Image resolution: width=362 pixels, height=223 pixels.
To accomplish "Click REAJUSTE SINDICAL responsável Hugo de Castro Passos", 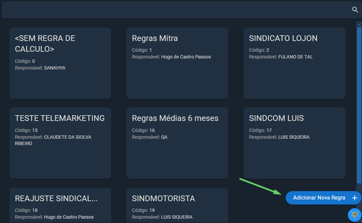I will click(54, 217).
